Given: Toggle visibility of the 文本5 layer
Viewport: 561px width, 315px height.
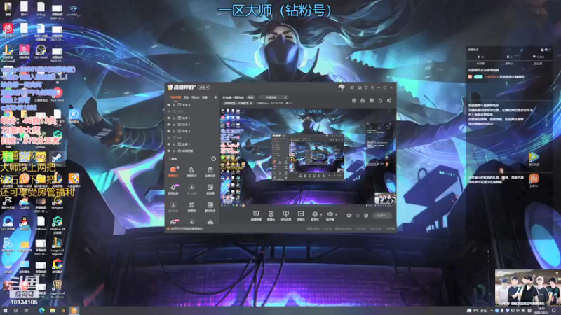Looking at the screenshot, I should coord(168,125).
